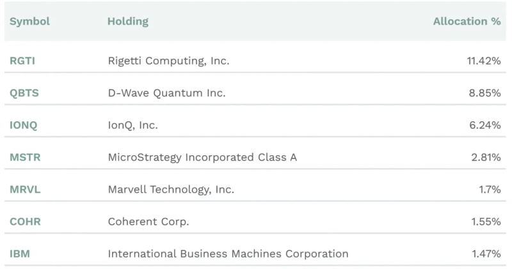Select the IBM symbol link
512x269 pixels.
[20, 254]
